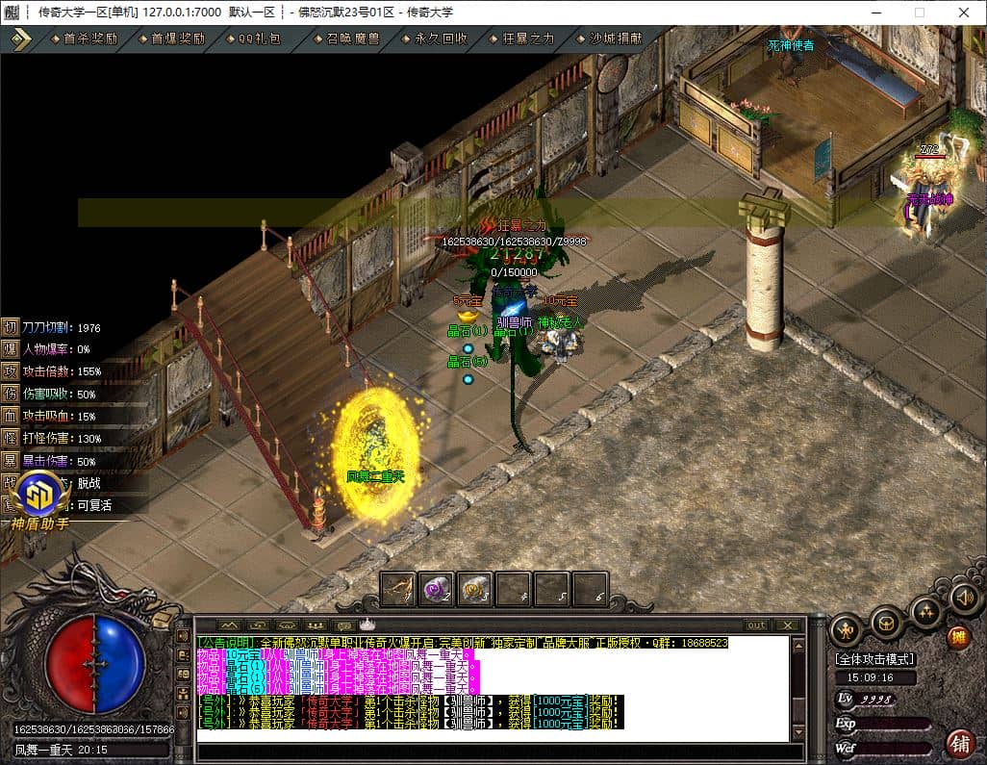Click the red-blue HP/MP orb

(94, 664)
